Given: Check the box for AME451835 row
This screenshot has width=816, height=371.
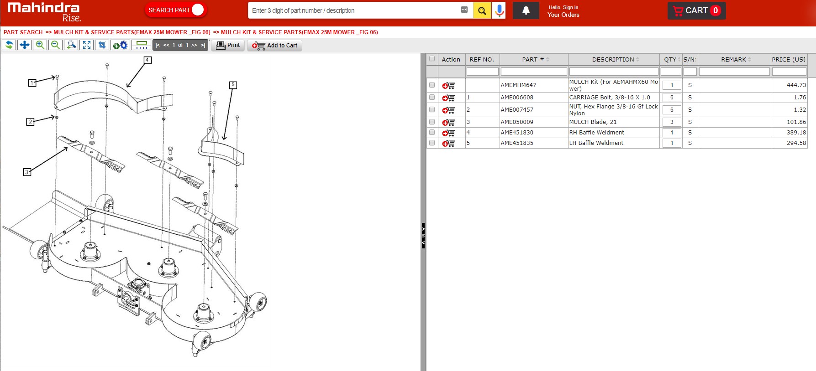Looking at the screenshot, I should point(432,143).
